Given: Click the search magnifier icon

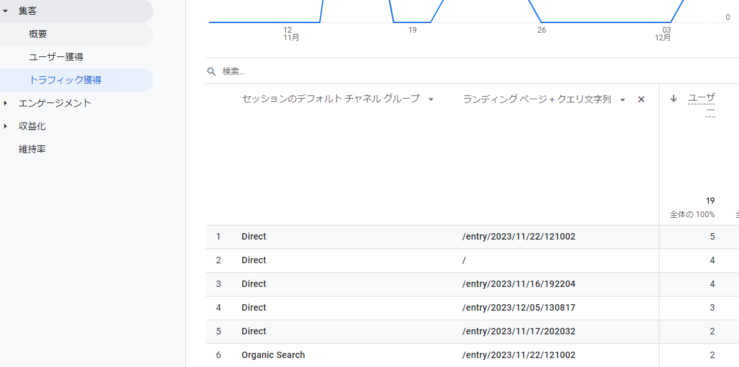Looking at the screenshot, I should pyautogui.click(x=212, y=72).
